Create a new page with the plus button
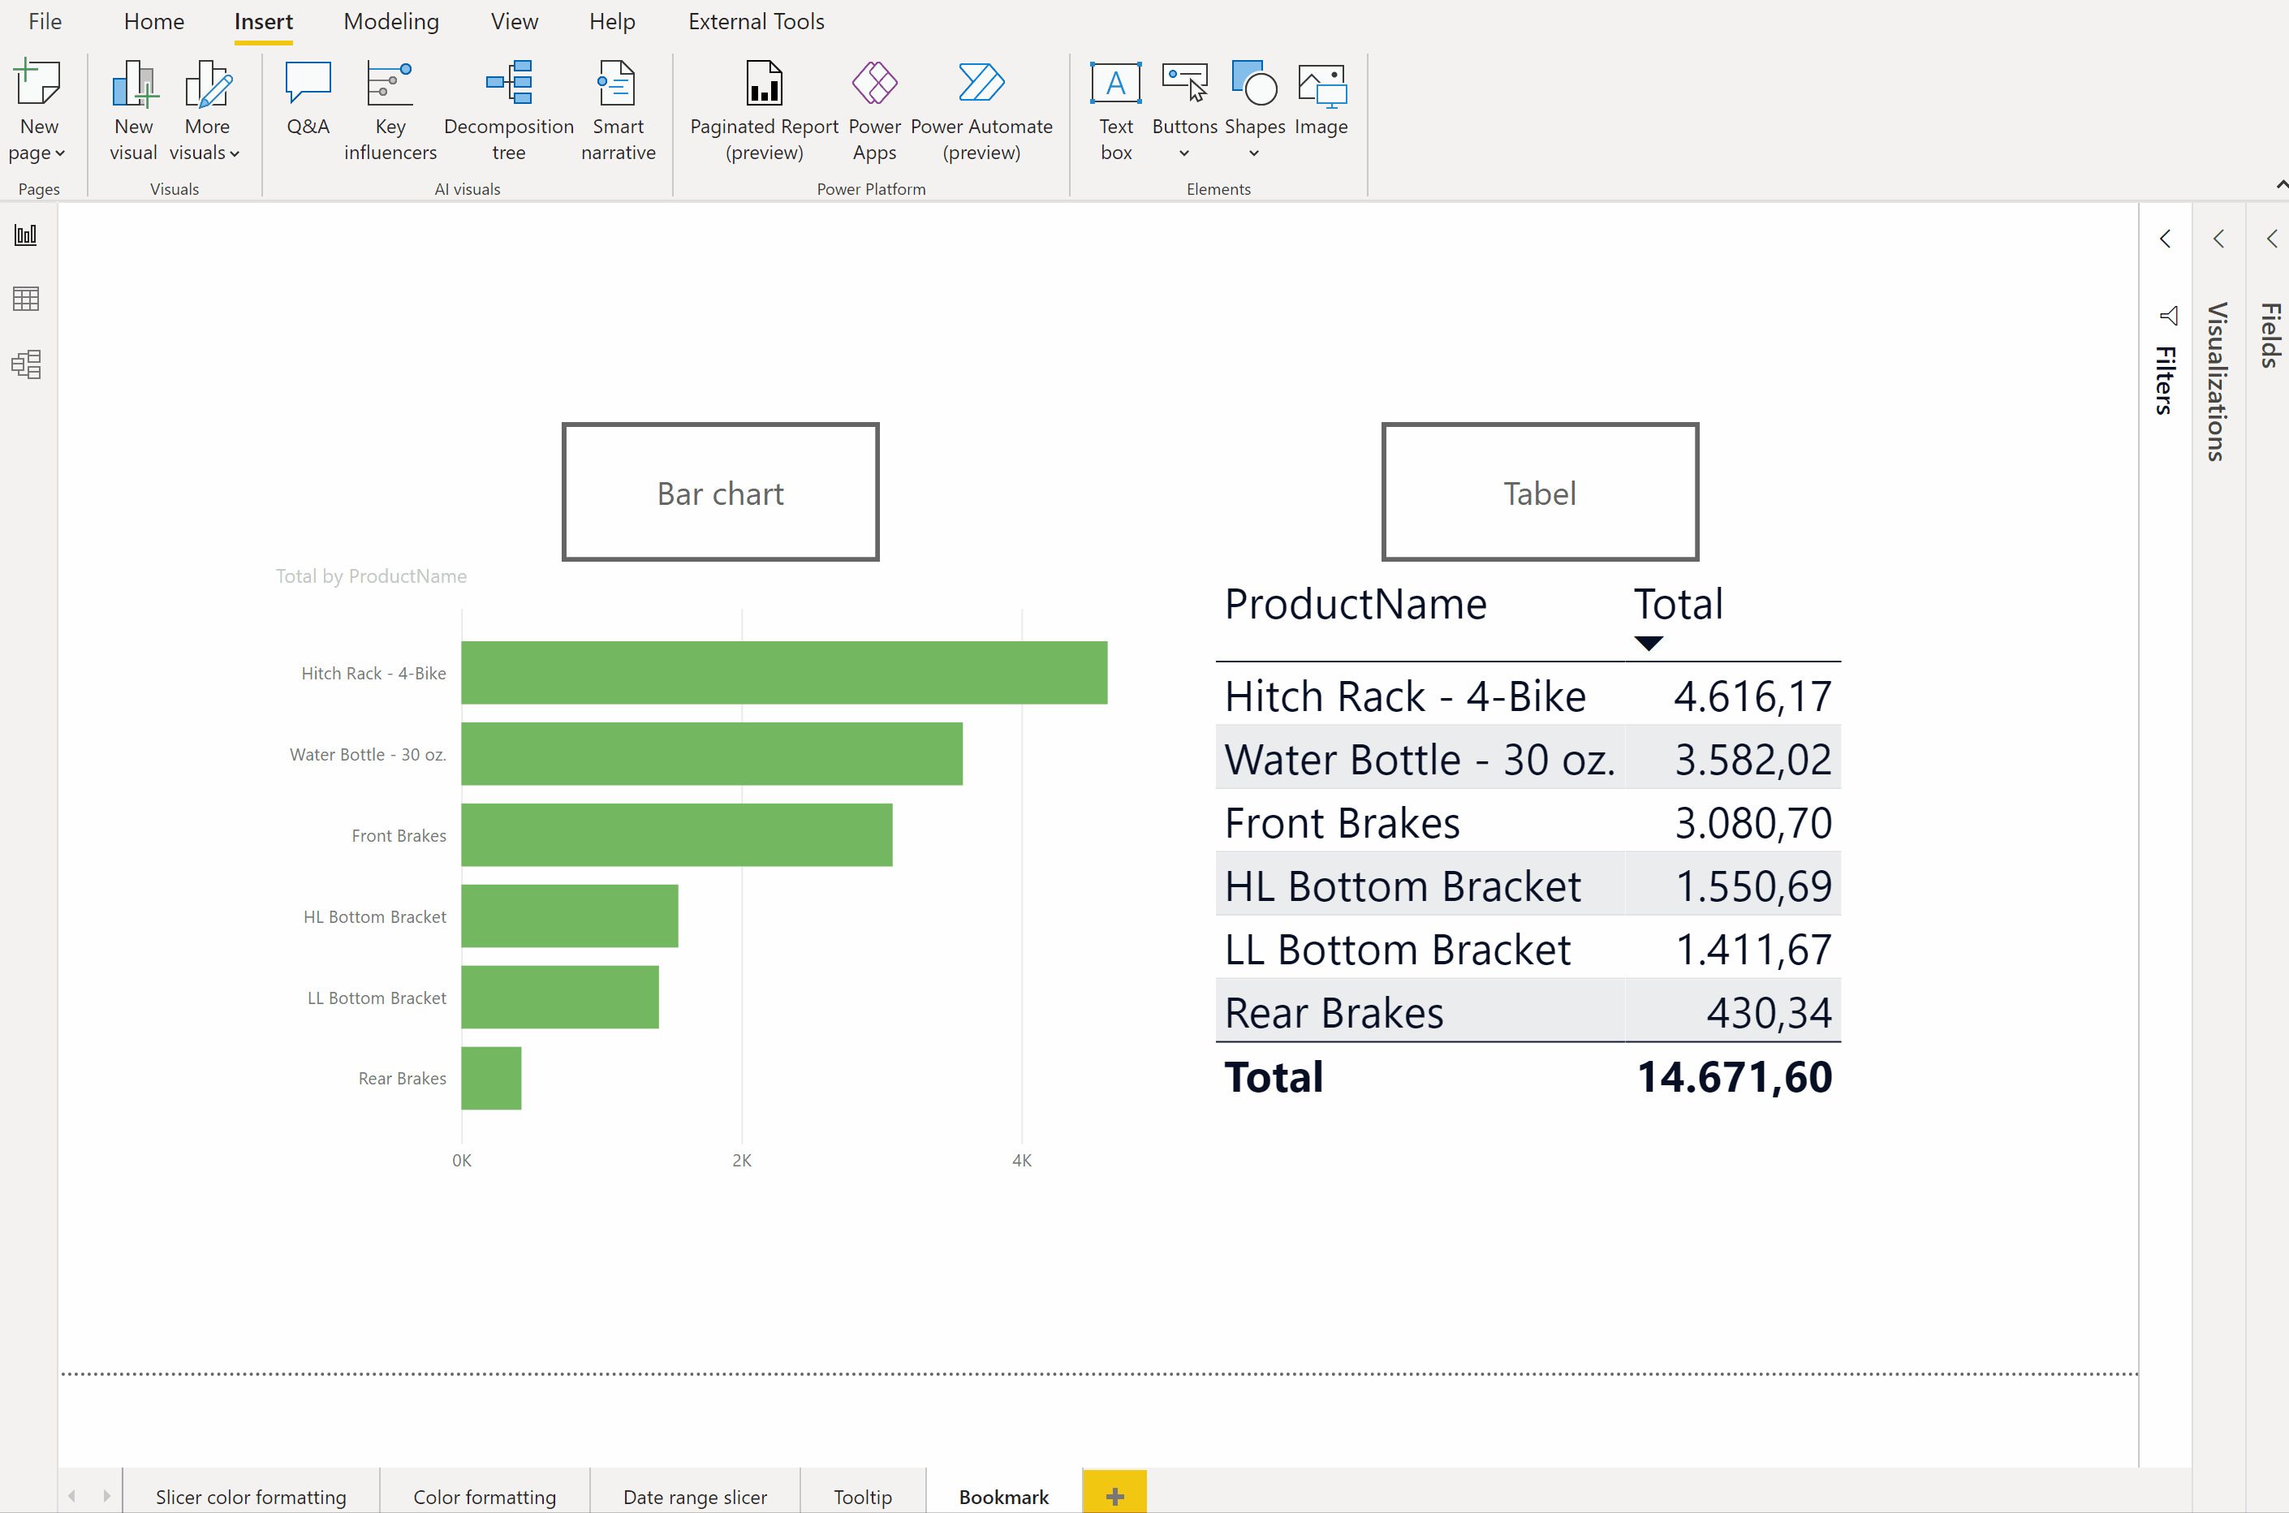The height and width of the screenshot is (1513, 2289). tap(1114, 1494)
